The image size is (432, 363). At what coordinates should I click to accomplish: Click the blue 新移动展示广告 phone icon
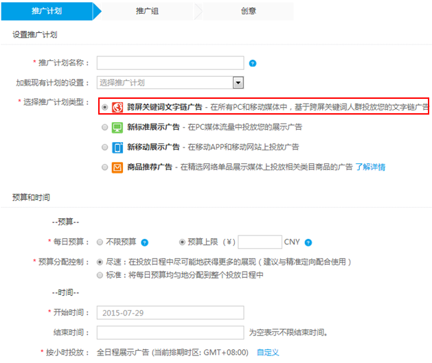click(x=117, y=147)
